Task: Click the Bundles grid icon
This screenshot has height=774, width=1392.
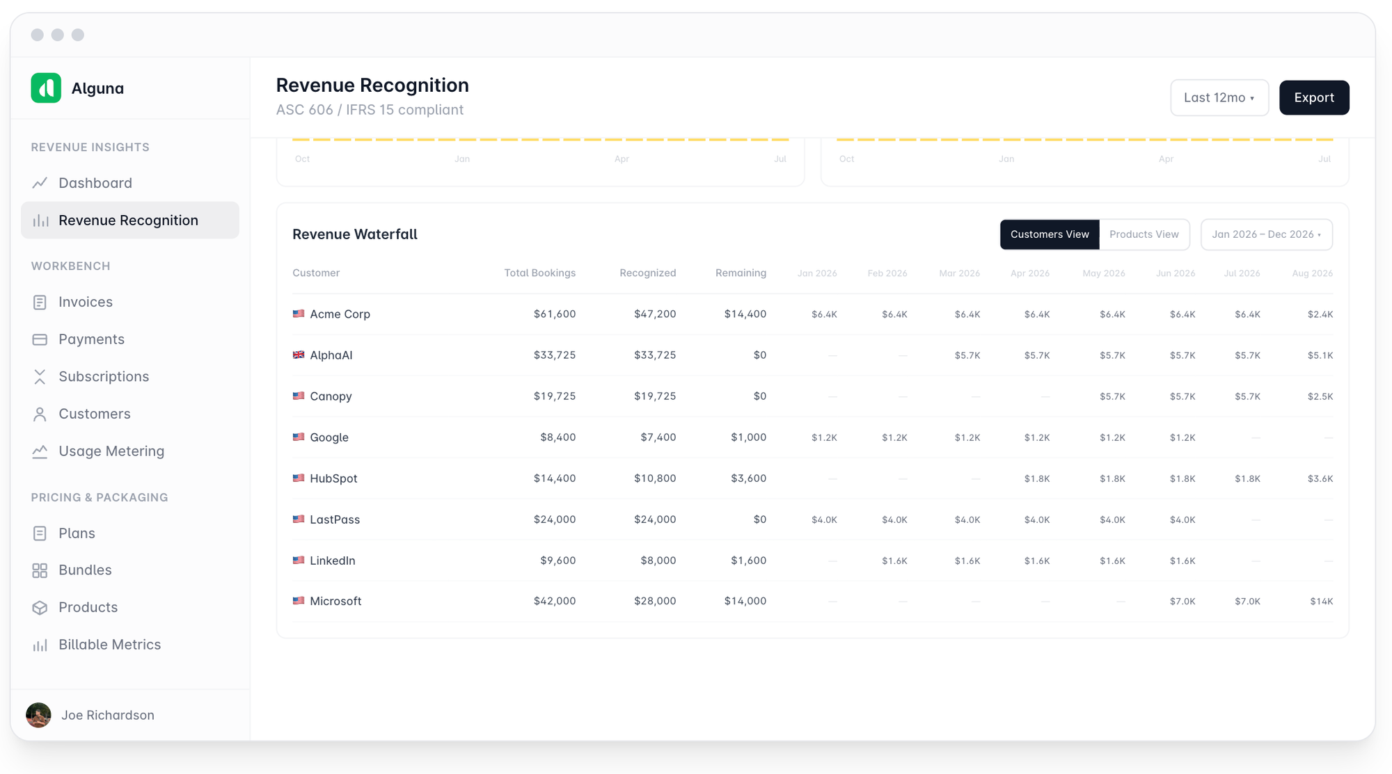Action: pyautogui.click(x=40, y=570)
